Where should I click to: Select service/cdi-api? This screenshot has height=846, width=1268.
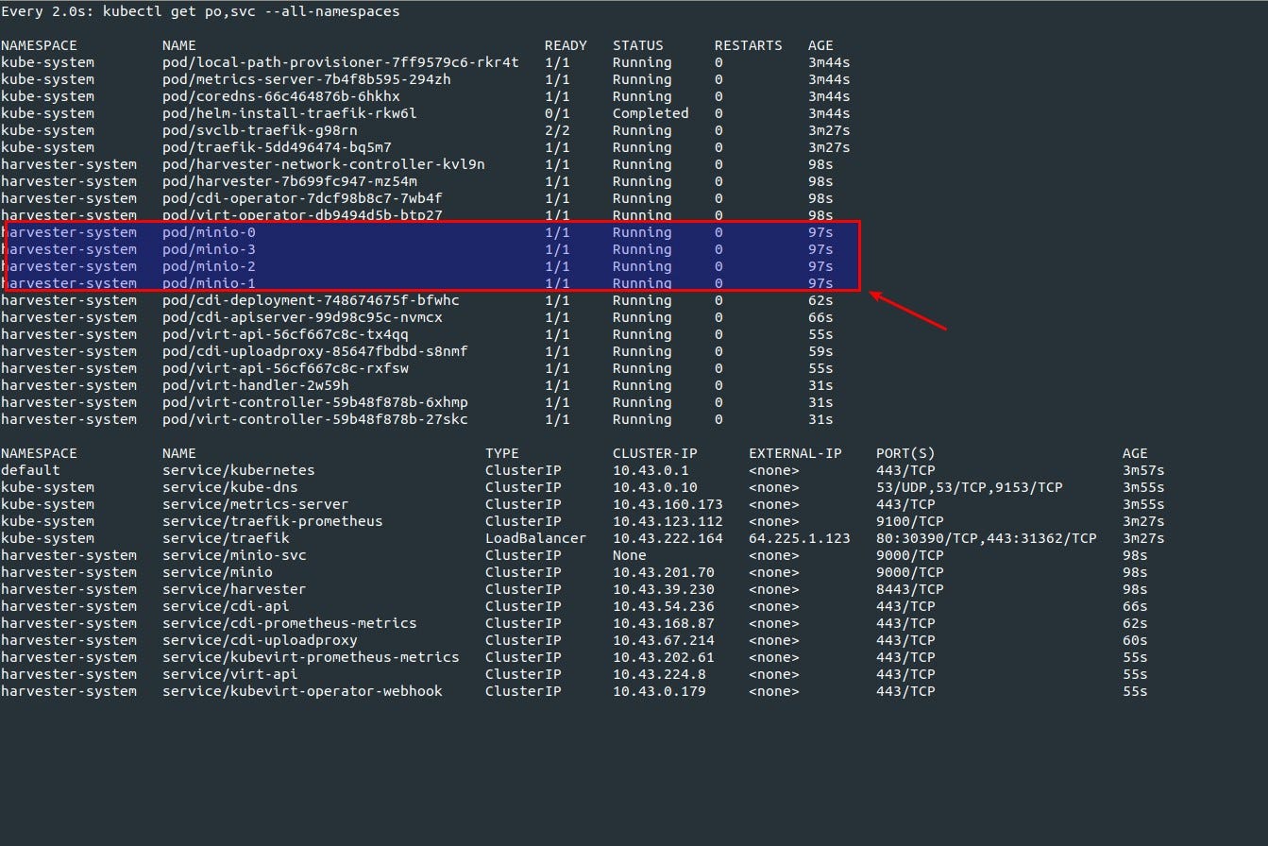click(226, 606)
